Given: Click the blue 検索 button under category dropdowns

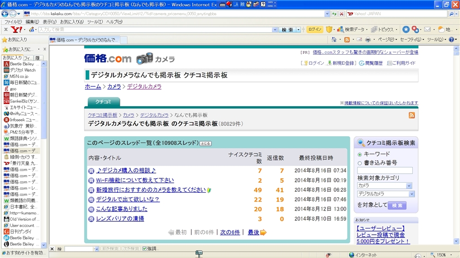Looking at the screenshot, I should (397, 205).
